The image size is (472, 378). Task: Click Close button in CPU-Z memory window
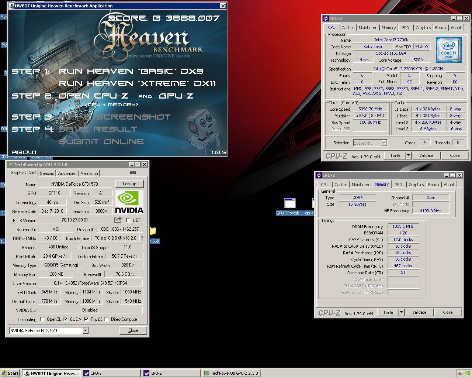coord(448,312)
